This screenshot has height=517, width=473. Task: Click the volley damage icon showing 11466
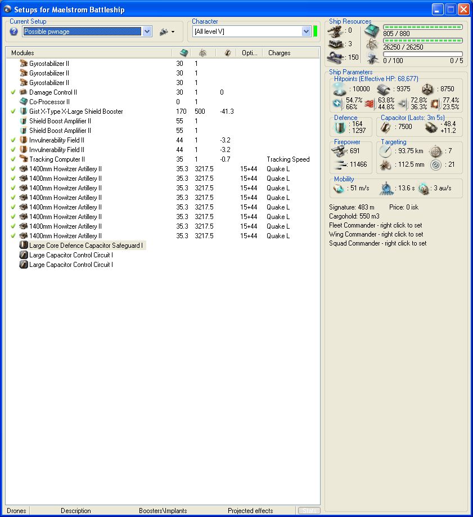click(340, 164)
